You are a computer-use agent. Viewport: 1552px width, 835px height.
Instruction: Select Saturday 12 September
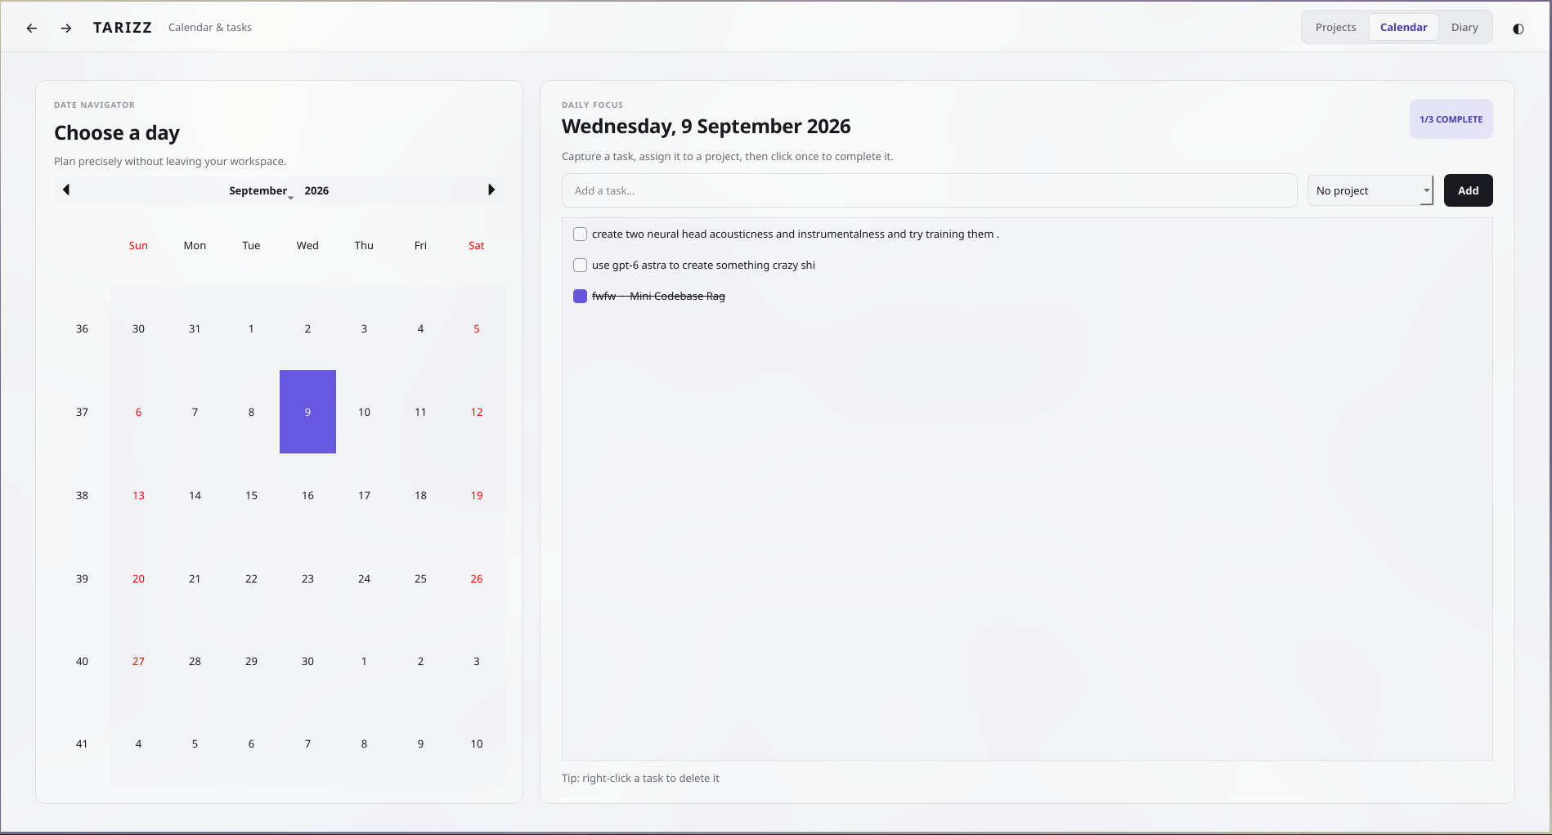[477, 412]
